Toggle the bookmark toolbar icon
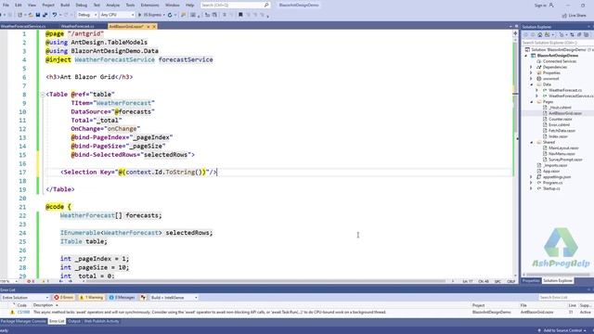This screenshot has height=334, width=594. point(240,15)
